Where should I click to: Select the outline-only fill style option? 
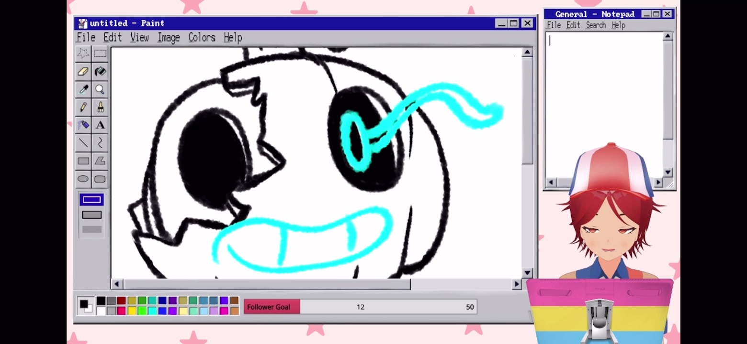click(x=91, y=200)
